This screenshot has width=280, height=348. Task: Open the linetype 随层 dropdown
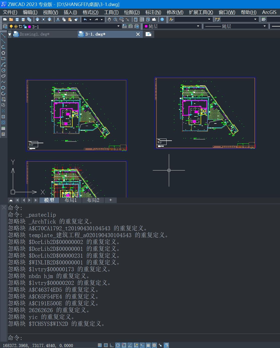[265, 26]
